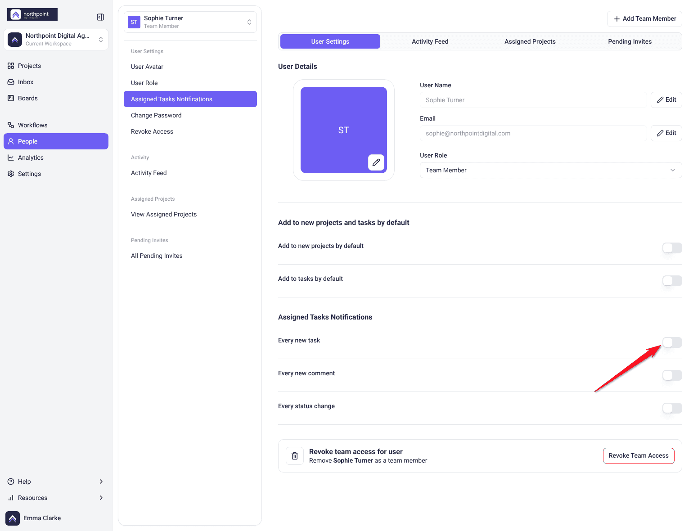Open Analytics page
The image size is (693, 531).
pos(56,157)
